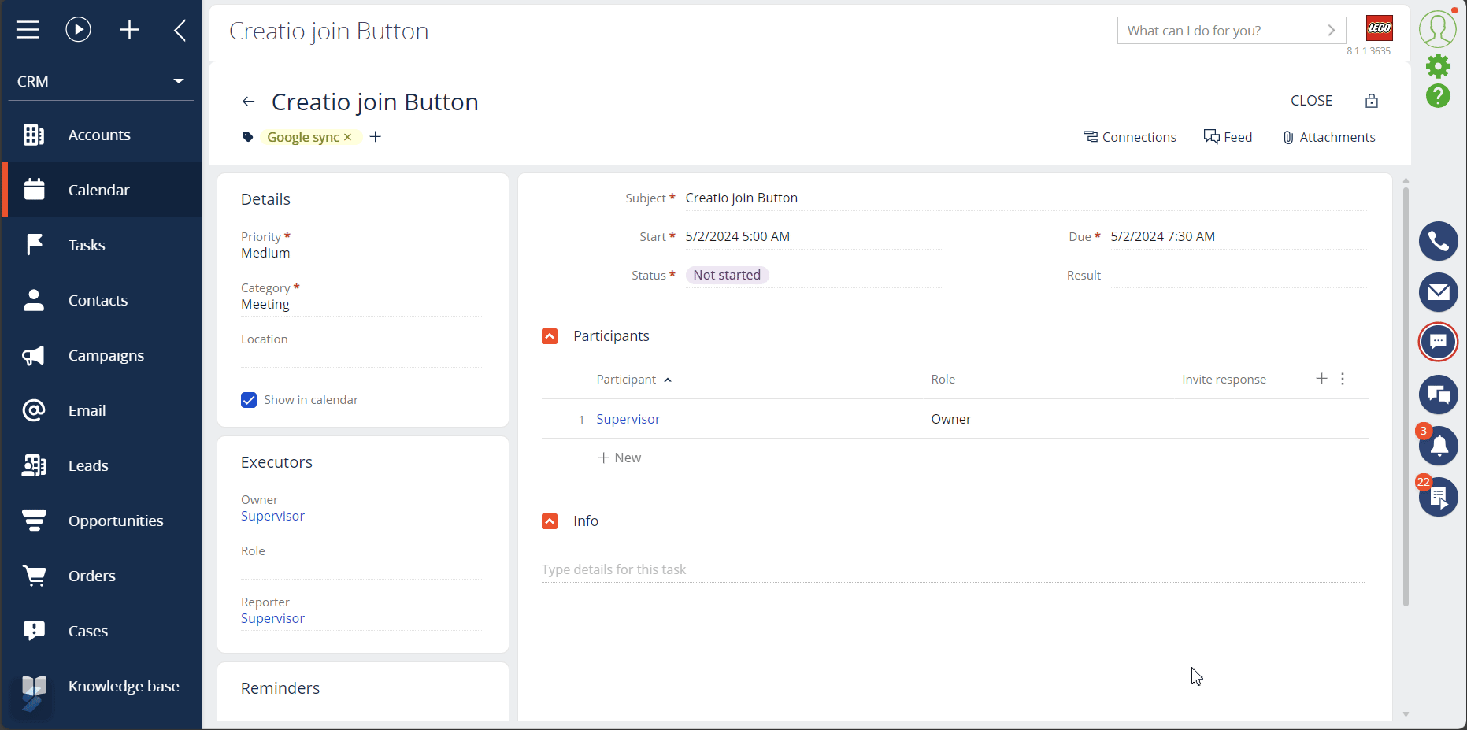Viewport: 1467px width, 730px height.
Task: Collapse the Info section
Action: (550, 521)
